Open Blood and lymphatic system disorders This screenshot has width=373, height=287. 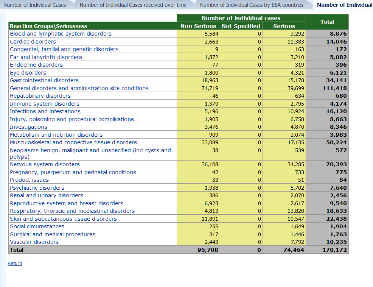(61, 34)
